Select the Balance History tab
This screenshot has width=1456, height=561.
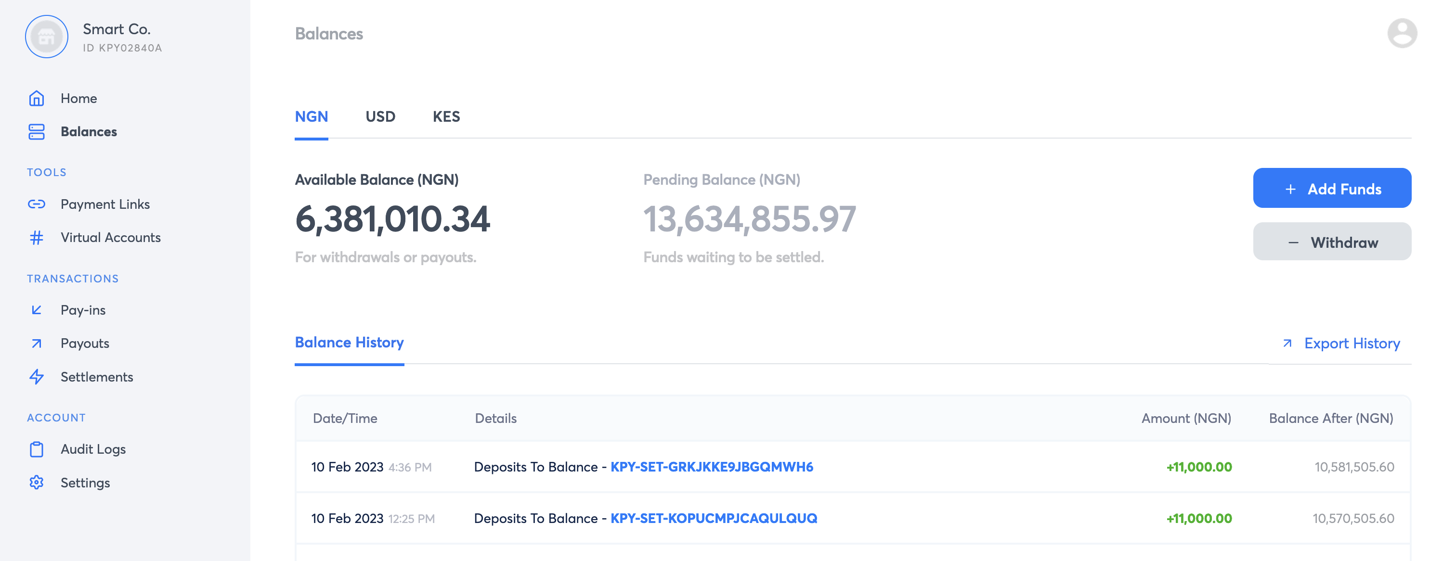click(349, 343)
